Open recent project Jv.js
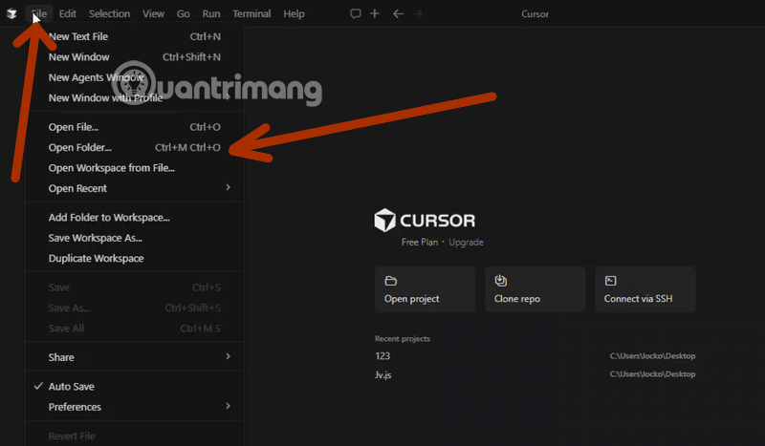The height and width of the screenshot is (446, 765). 535,374
